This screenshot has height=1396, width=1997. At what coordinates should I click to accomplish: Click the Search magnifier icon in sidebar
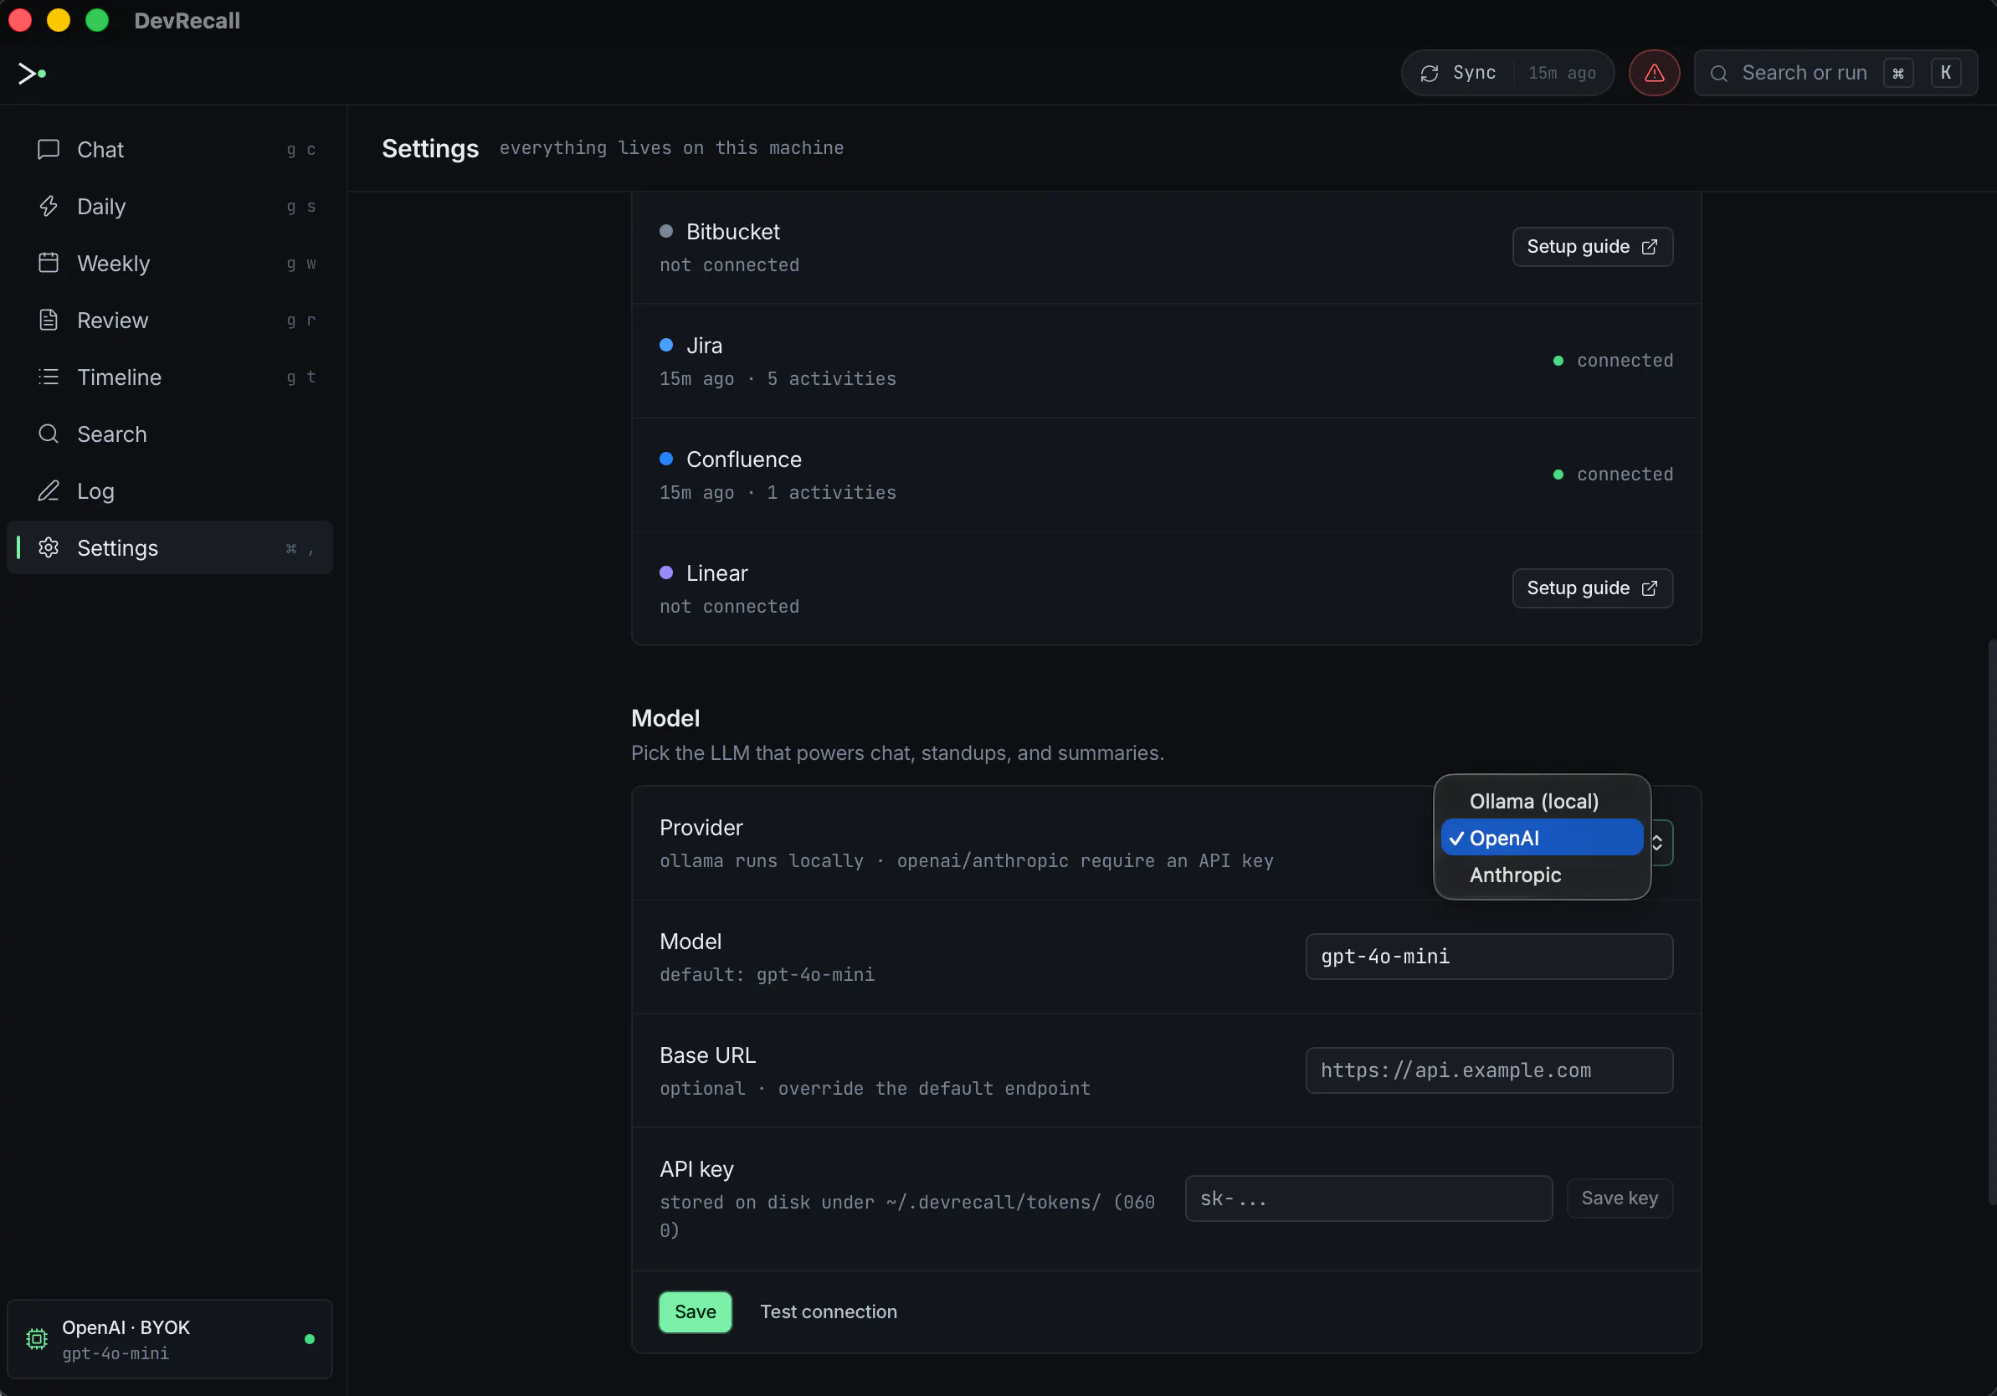49,434
